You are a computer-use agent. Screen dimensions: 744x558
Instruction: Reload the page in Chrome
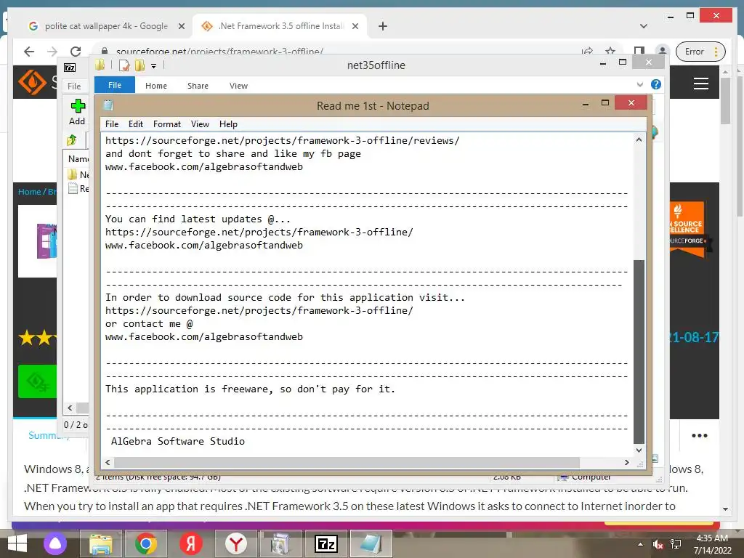[76, 52]
